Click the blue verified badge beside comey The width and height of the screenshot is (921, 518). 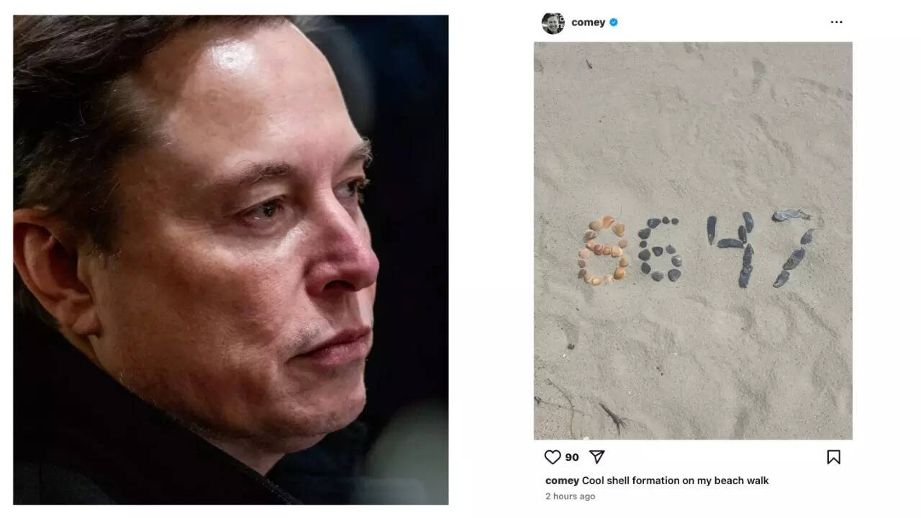[x=613, y=22]
